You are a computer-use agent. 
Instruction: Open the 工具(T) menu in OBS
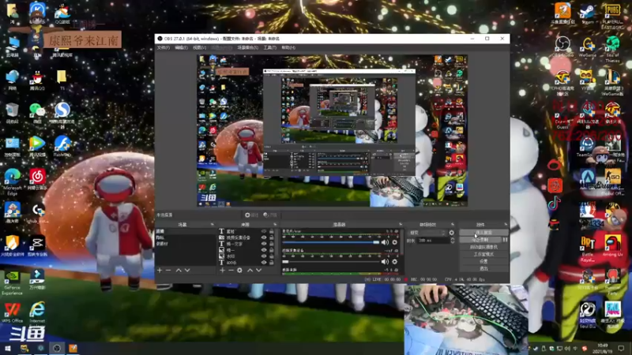pos(269,47)
